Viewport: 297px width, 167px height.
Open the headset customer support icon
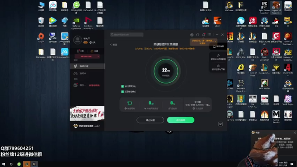point(198,35)
